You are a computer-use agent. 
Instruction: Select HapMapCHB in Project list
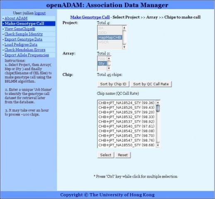[x=110, y=37]
